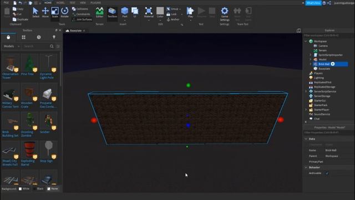Click the What's New button
Image resolution: width=355 pixels, height=200 pixels.
[x=313, y=3]
